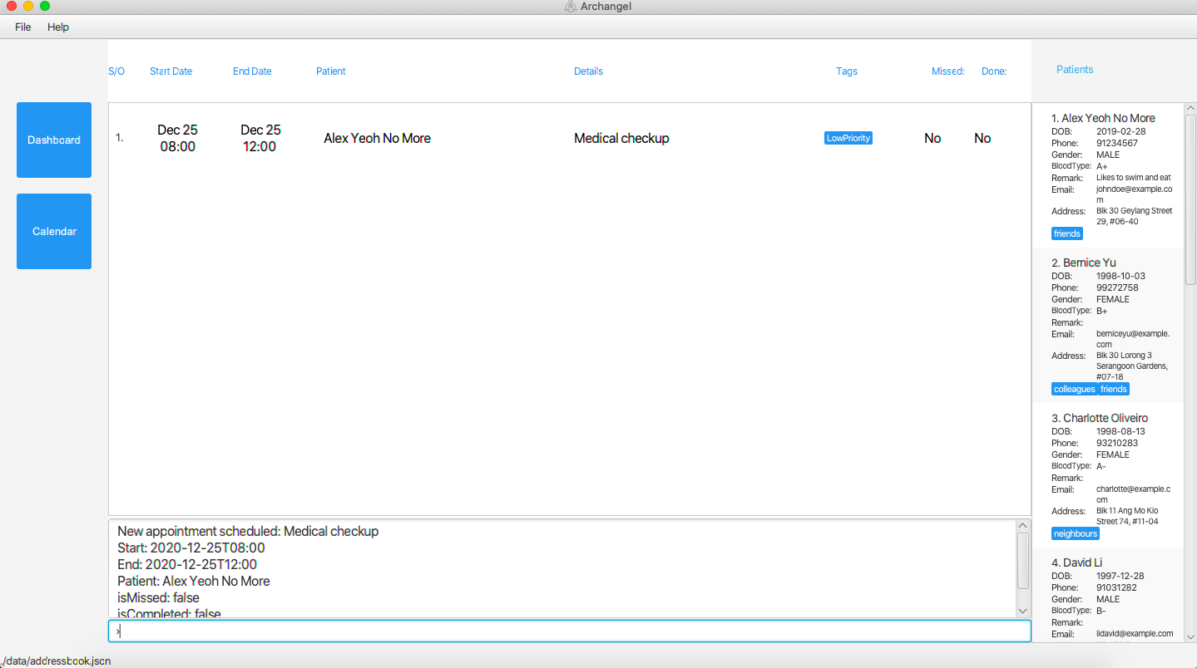
Task: Focus the command input field
Action: (569, 631)
